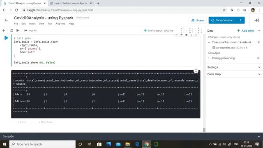The width and height of the screenshot is (263, 148).
Task: Collapse the Data panel chevron
Action: [x=259, y=30]
